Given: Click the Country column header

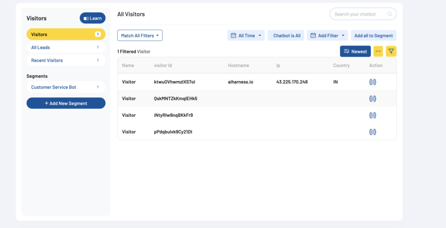Looking at the screenshot, I should tap(341, 65).
